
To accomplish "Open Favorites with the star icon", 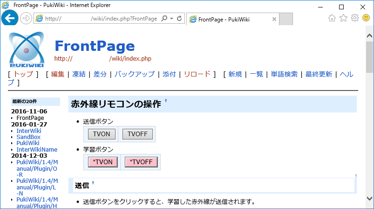I will click(x=343, y=18).
